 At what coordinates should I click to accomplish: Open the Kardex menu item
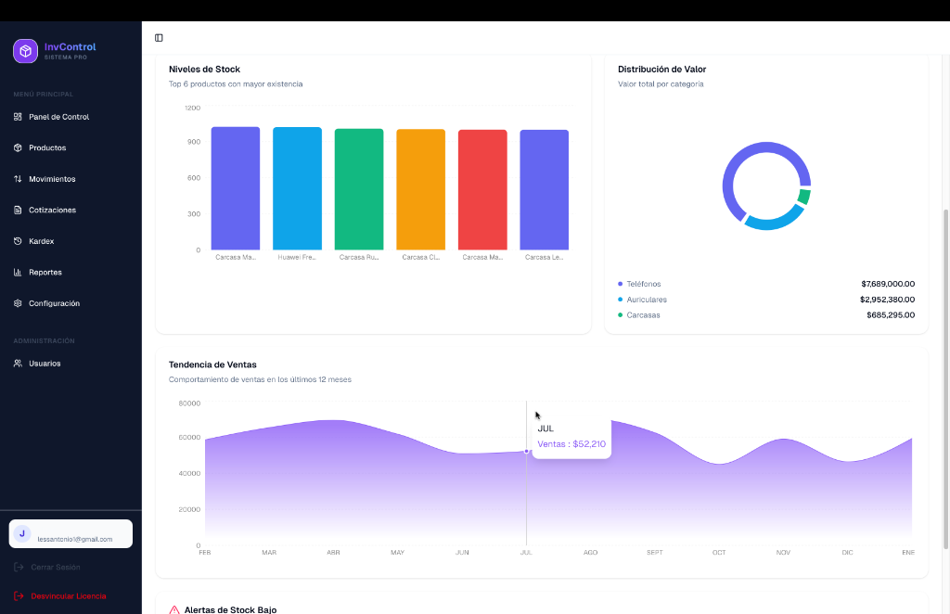[42, 241]
